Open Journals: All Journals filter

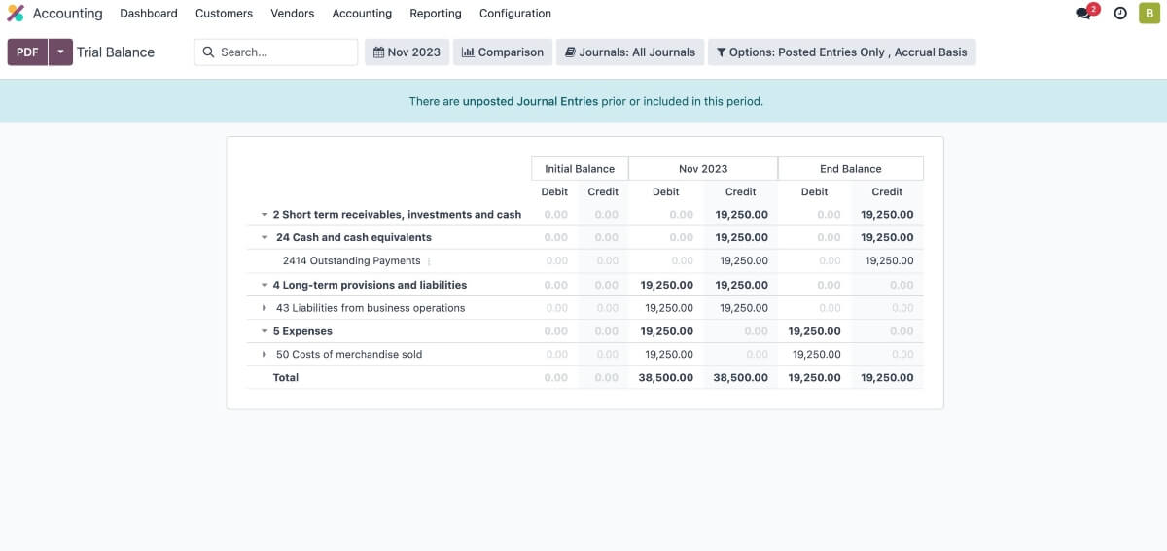pyautogui.click(x=630, y=52)
